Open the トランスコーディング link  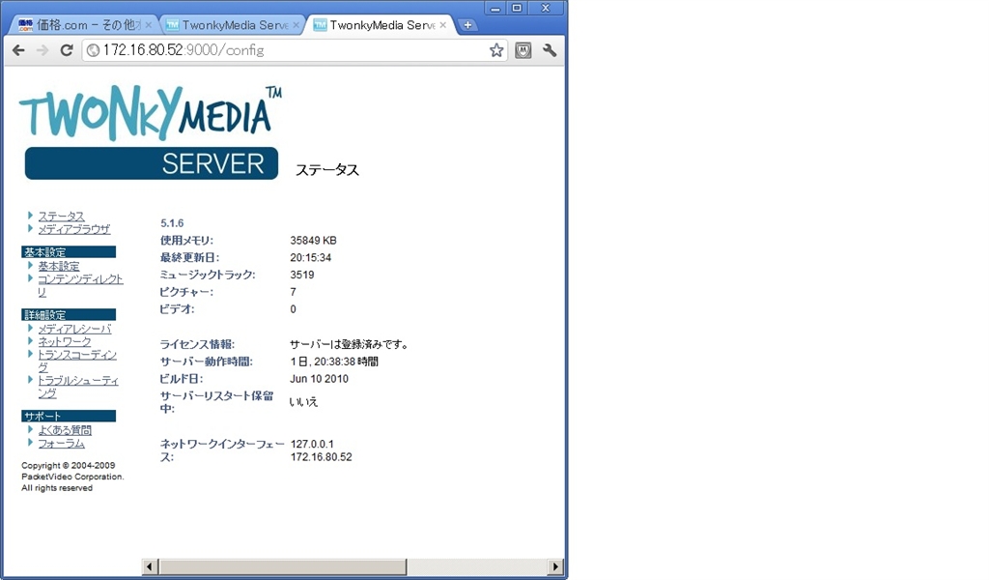coord(77,361)
